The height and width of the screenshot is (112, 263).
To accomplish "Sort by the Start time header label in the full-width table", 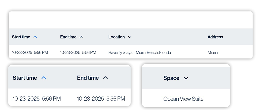I will point(21,37).
